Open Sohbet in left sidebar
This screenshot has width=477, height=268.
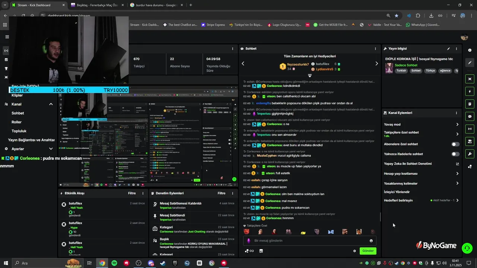pyautogui.click(x=18, y=113)
